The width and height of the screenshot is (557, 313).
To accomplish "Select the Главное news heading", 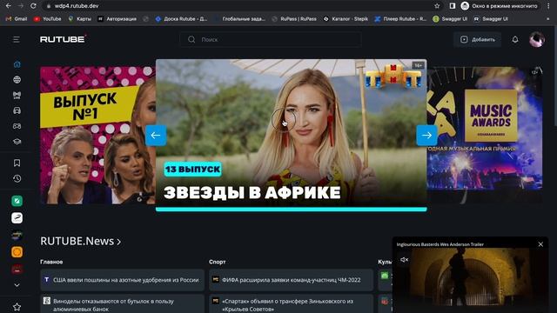I will click(51, 262).
